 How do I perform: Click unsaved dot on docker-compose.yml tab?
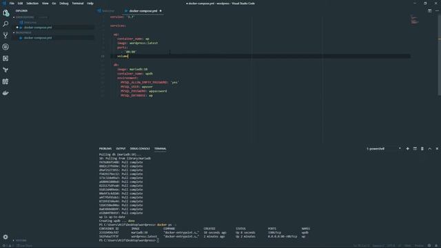(x=161, y=11)
